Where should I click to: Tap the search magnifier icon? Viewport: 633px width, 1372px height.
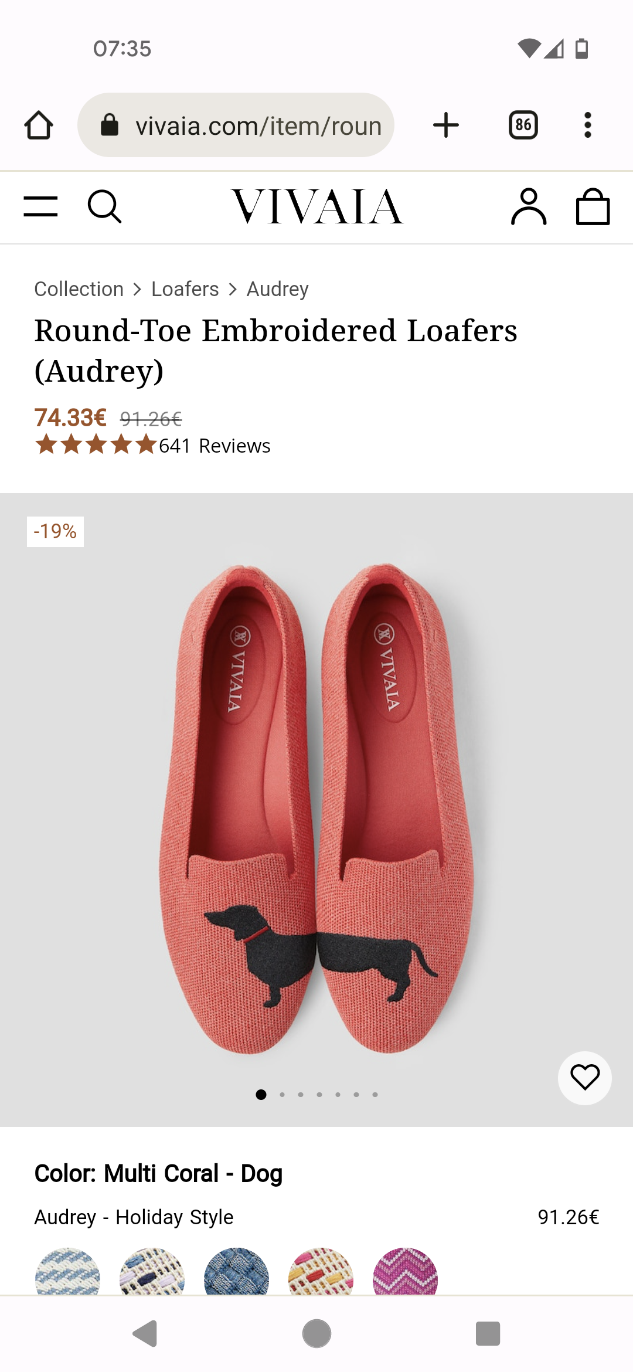104,206
